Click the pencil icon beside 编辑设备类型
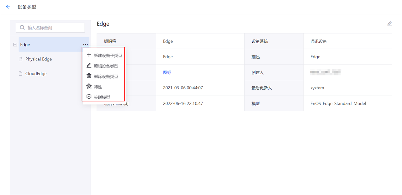 [88, 65]
